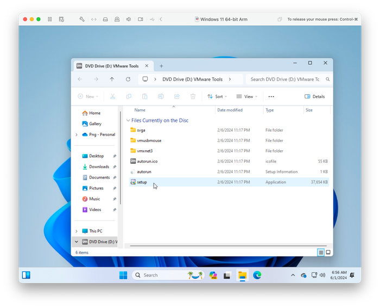The height and width of the screenshot is (308, 380).
Task: Open Copilot icon in taskbar
Action: [x=213, y=275]
